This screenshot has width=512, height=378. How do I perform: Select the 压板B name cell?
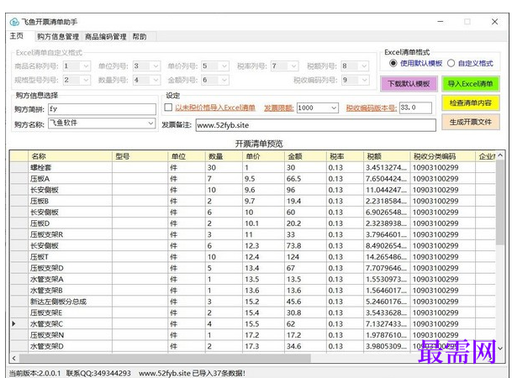point(71,201)
